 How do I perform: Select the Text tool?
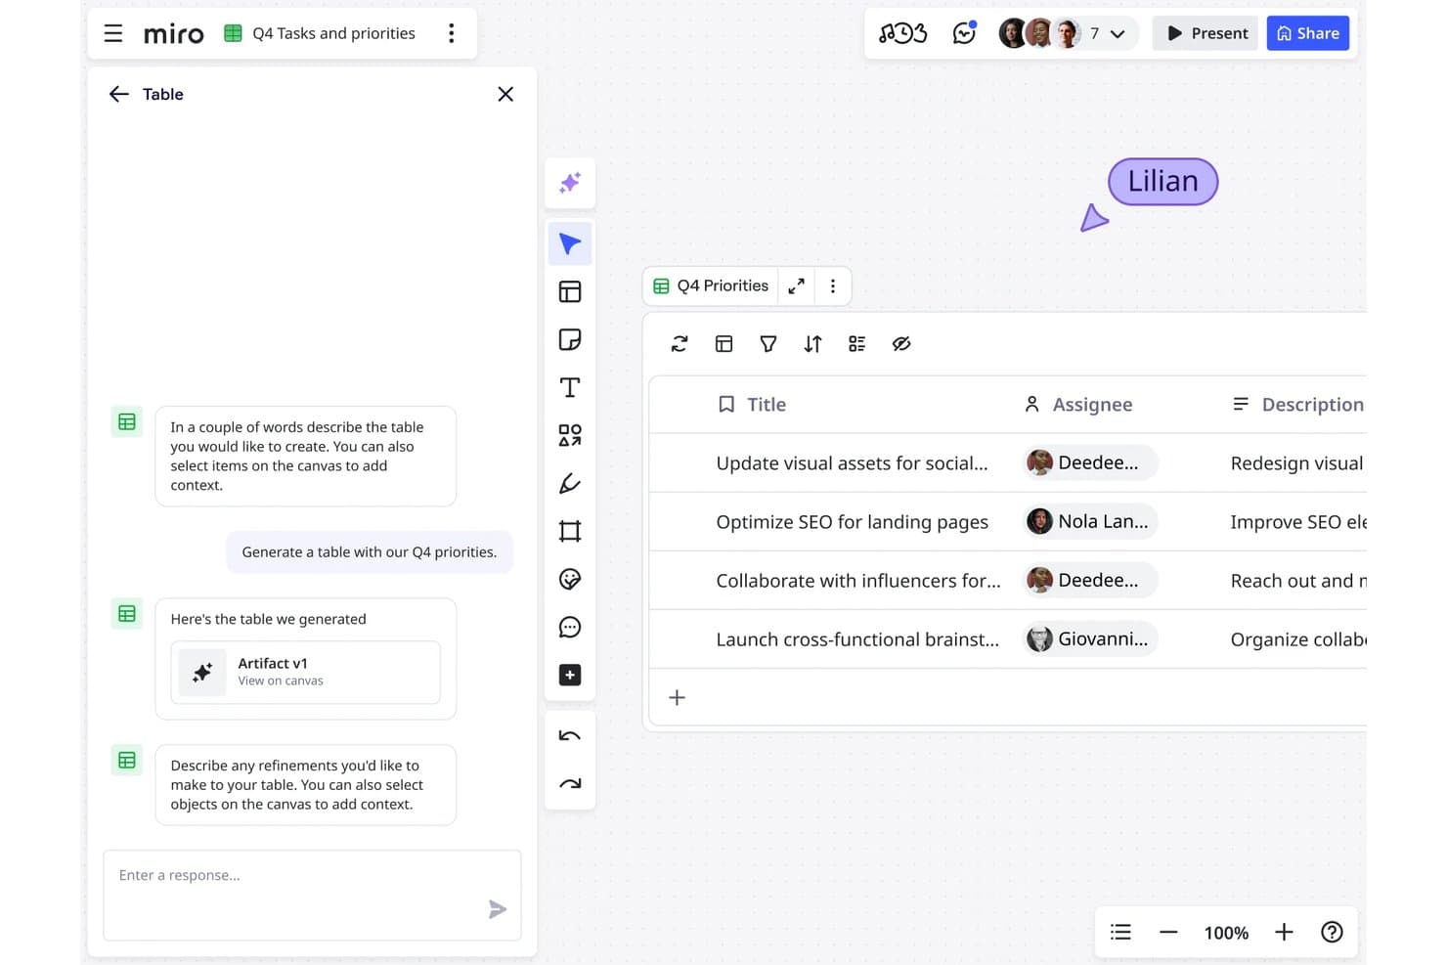[570, 387]
